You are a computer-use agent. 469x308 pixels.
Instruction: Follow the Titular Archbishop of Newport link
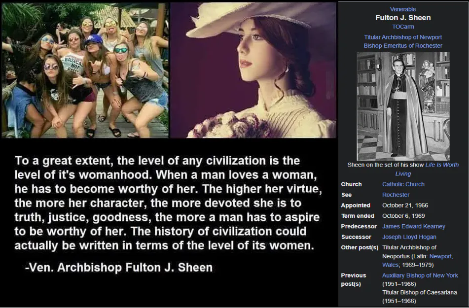[403, 37]
